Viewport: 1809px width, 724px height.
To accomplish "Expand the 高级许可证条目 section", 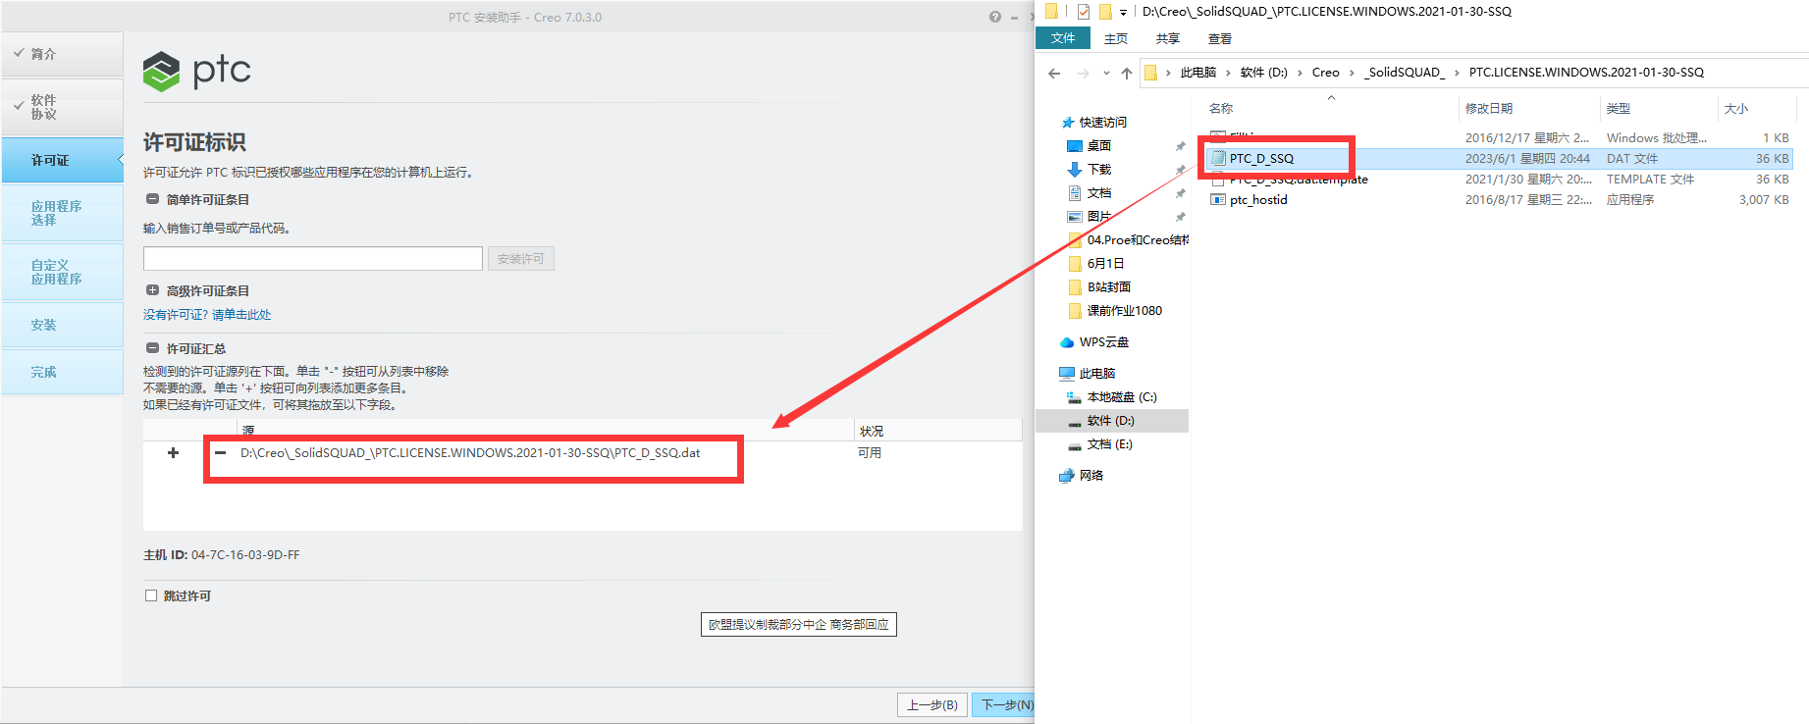I will (152, 290).
